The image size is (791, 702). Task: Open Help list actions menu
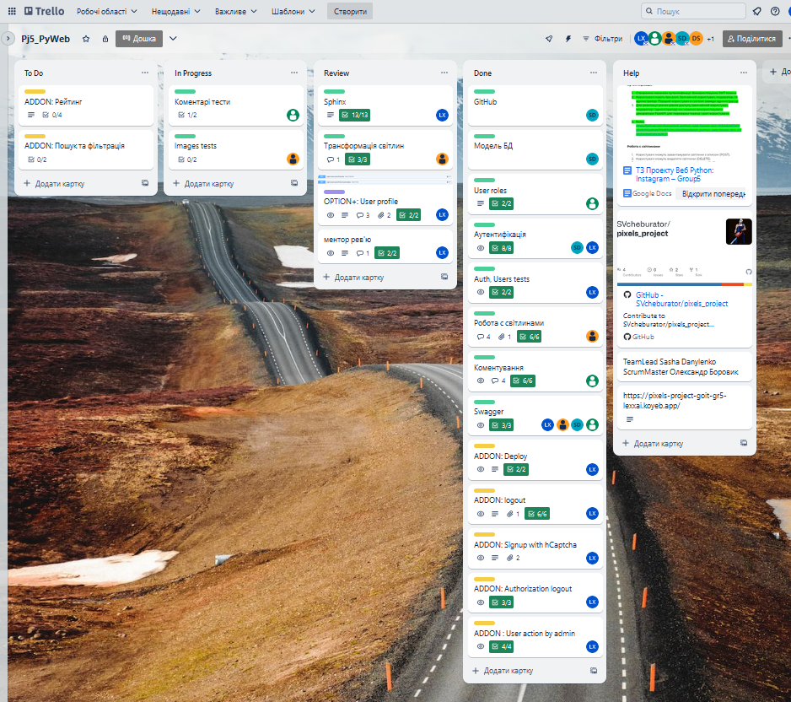744,73
